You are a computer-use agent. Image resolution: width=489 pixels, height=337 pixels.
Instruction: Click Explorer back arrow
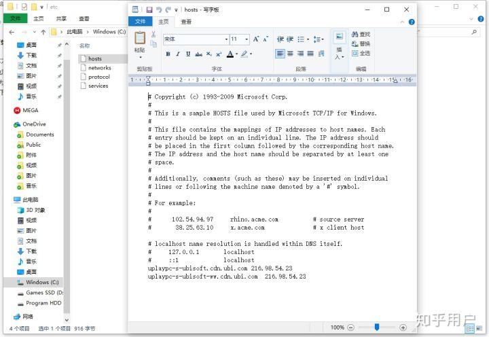point(12,32)
